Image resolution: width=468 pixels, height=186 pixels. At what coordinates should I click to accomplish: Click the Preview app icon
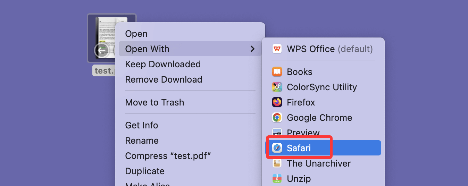pos(277,132)
